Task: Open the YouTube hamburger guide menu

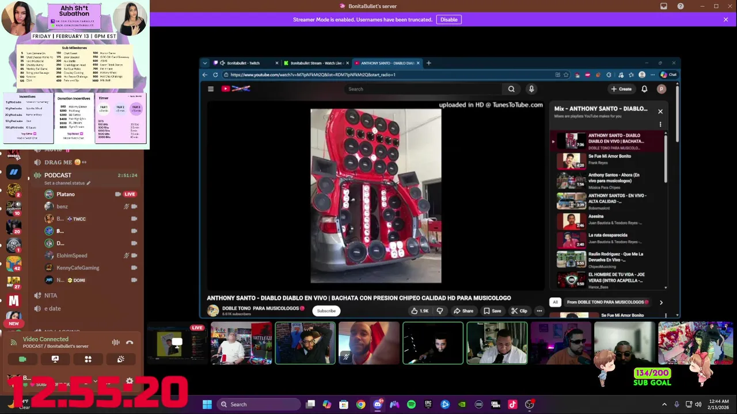Action: point(211,89)
